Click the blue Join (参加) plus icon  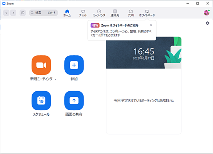(74, 65)
